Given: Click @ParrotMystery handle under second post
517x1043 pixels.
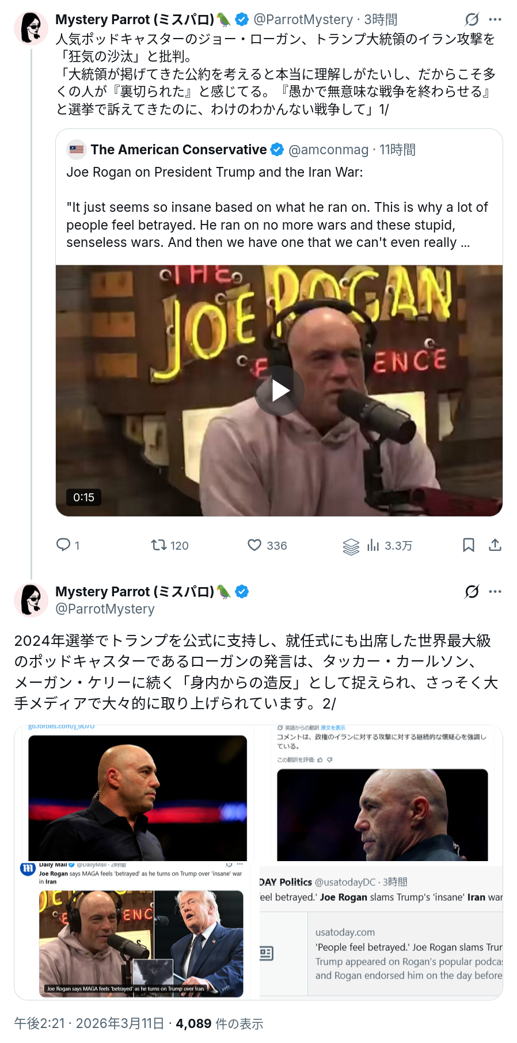Looking at the screenshot, I should click(x=105, y=609).
